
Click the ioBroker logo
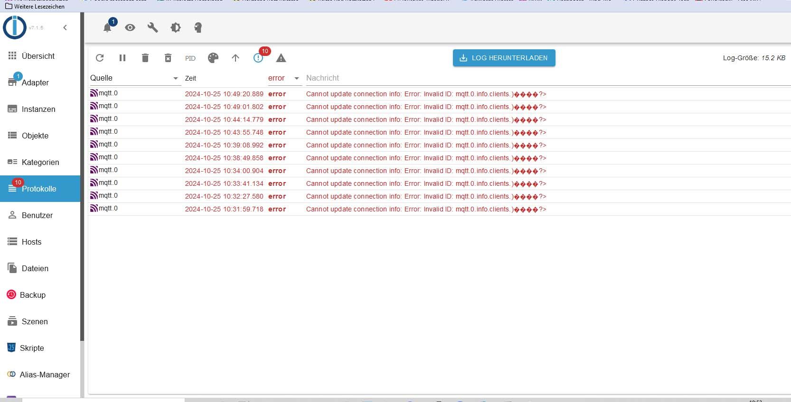[15, 27]
